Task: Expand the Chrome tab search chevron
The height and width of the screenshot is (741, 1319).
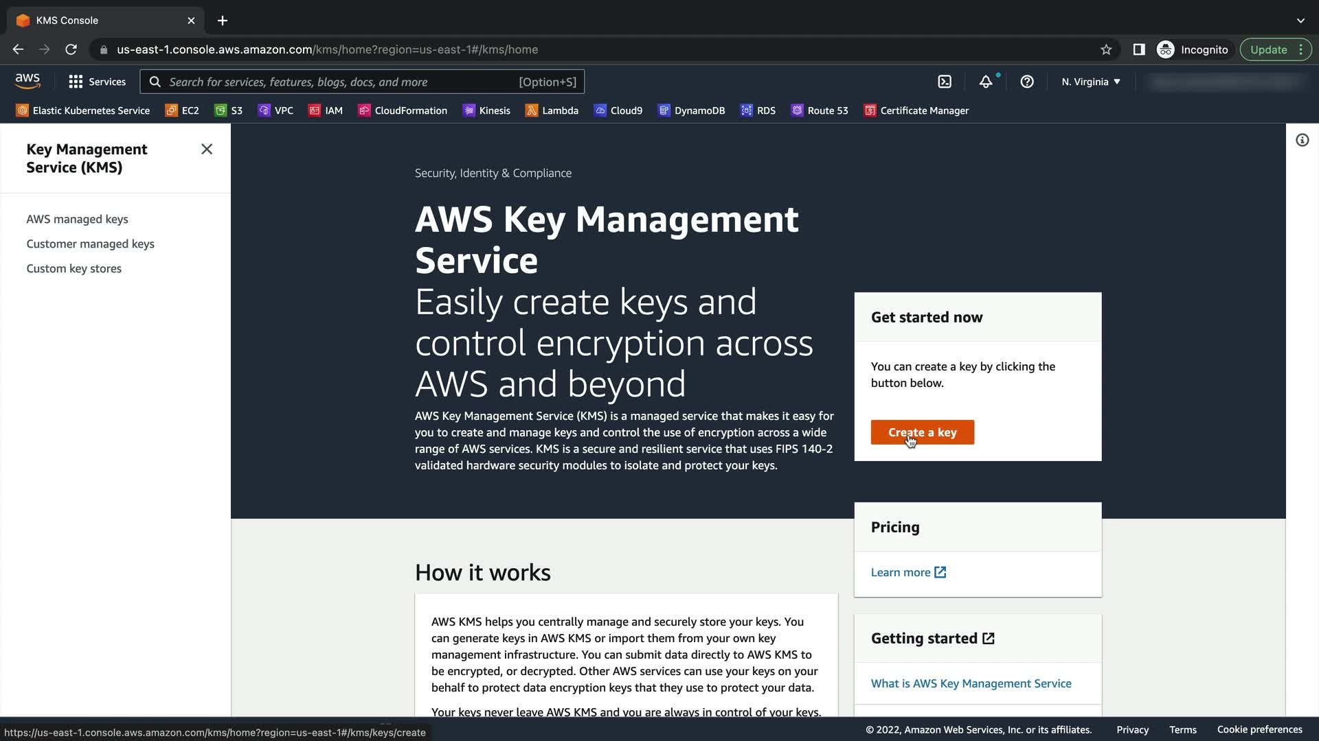Action: [1300, 21]
